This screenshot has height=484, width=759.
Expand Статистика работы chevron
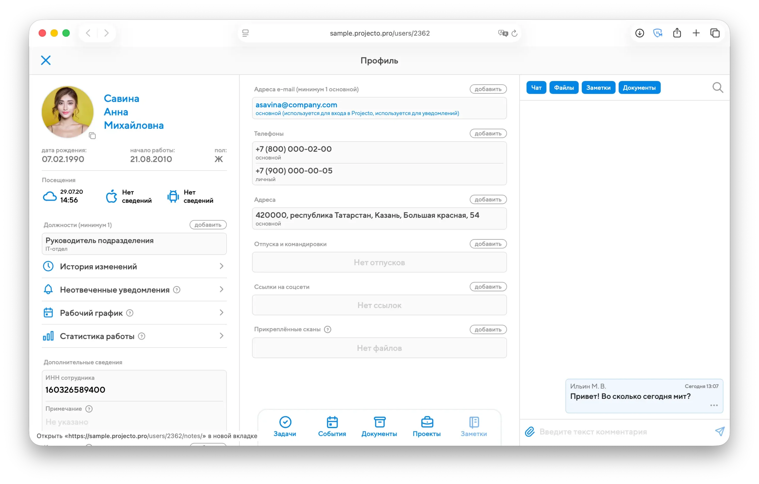(221, 336)
